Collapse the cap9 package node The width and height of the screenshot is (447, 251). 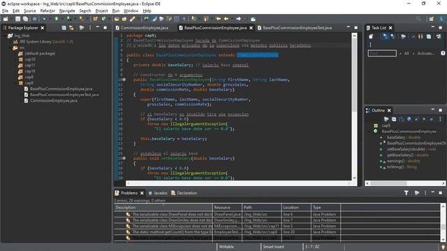15,83
